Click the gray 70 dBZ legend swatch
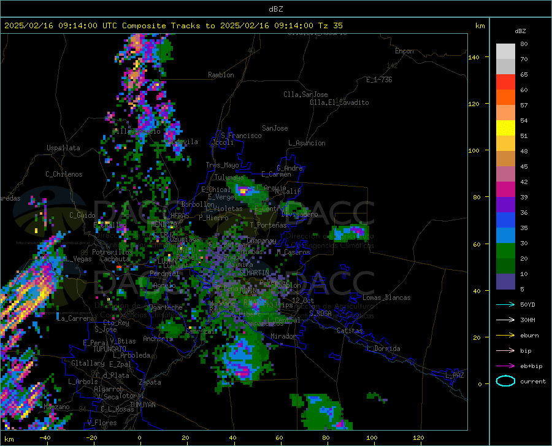 505,66
